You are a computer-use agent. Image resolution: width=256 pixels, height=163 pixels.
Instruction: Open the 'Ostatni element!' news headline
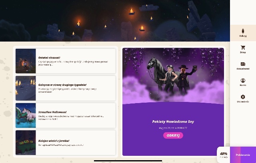49,58
